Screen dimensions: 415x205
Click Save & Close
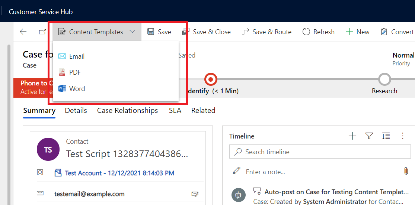pyautogui.click(x=207, y=32)
